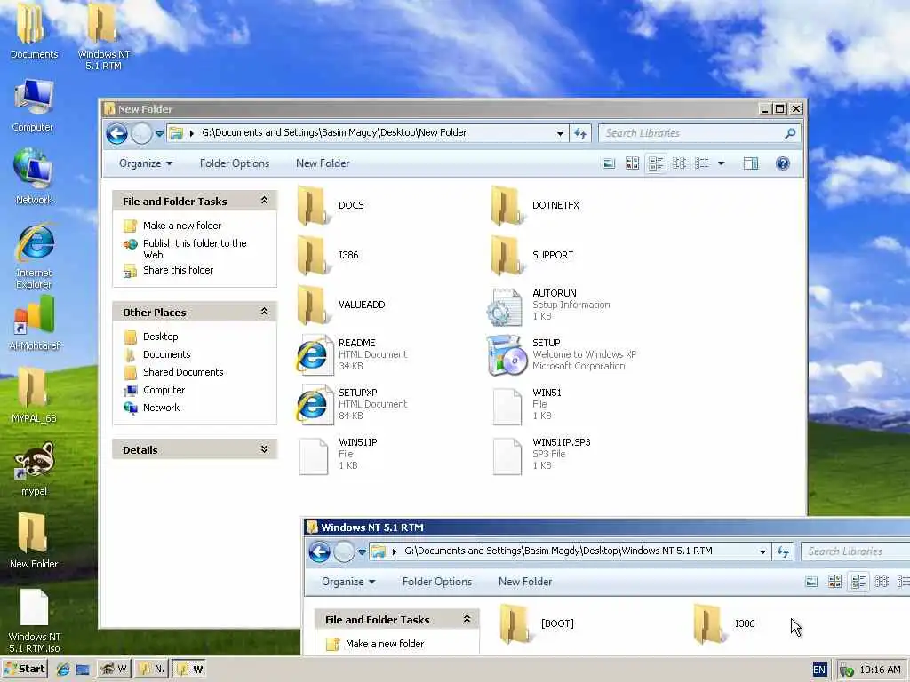This screenshot has width=910, height=682.
Task: Select the Network desktop icon
Action: click(x=34, y=177)
